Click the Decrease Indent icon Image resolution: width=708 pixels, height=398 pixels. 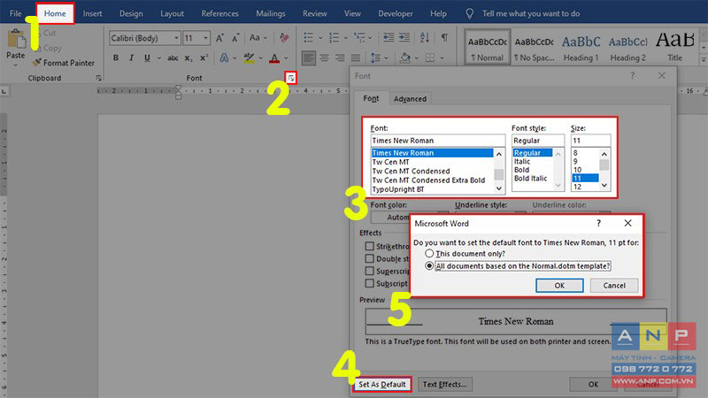pyautogui.click(x=389, y=37)
